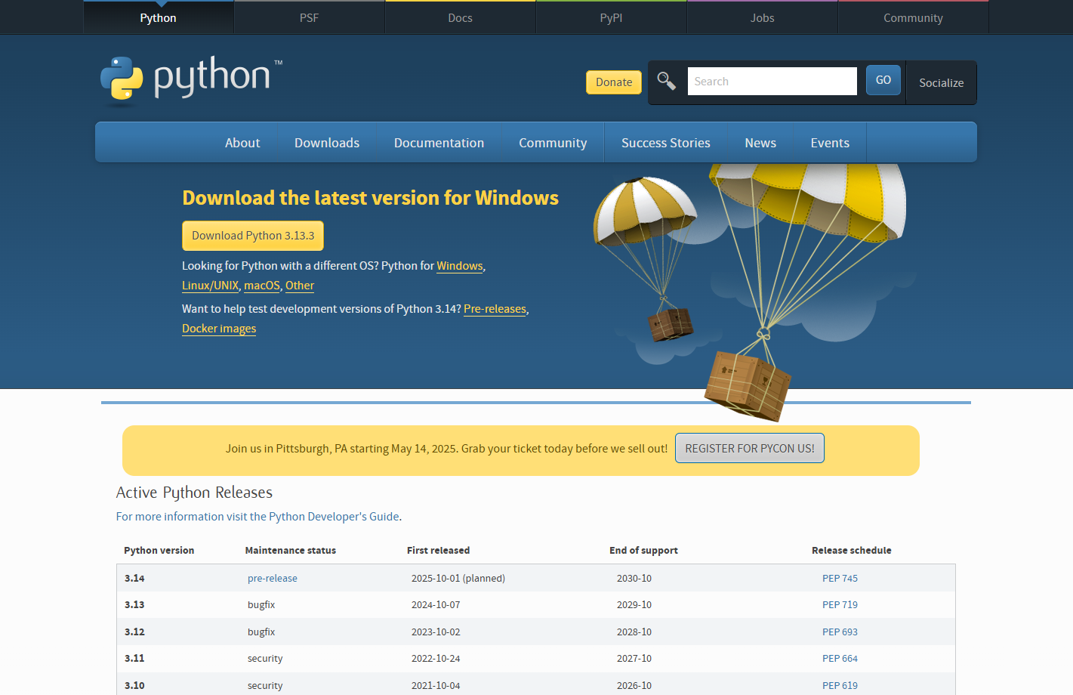Open the Success Stories navigation menu
This screenshot has width=1073, height=695.
(666, 143)
